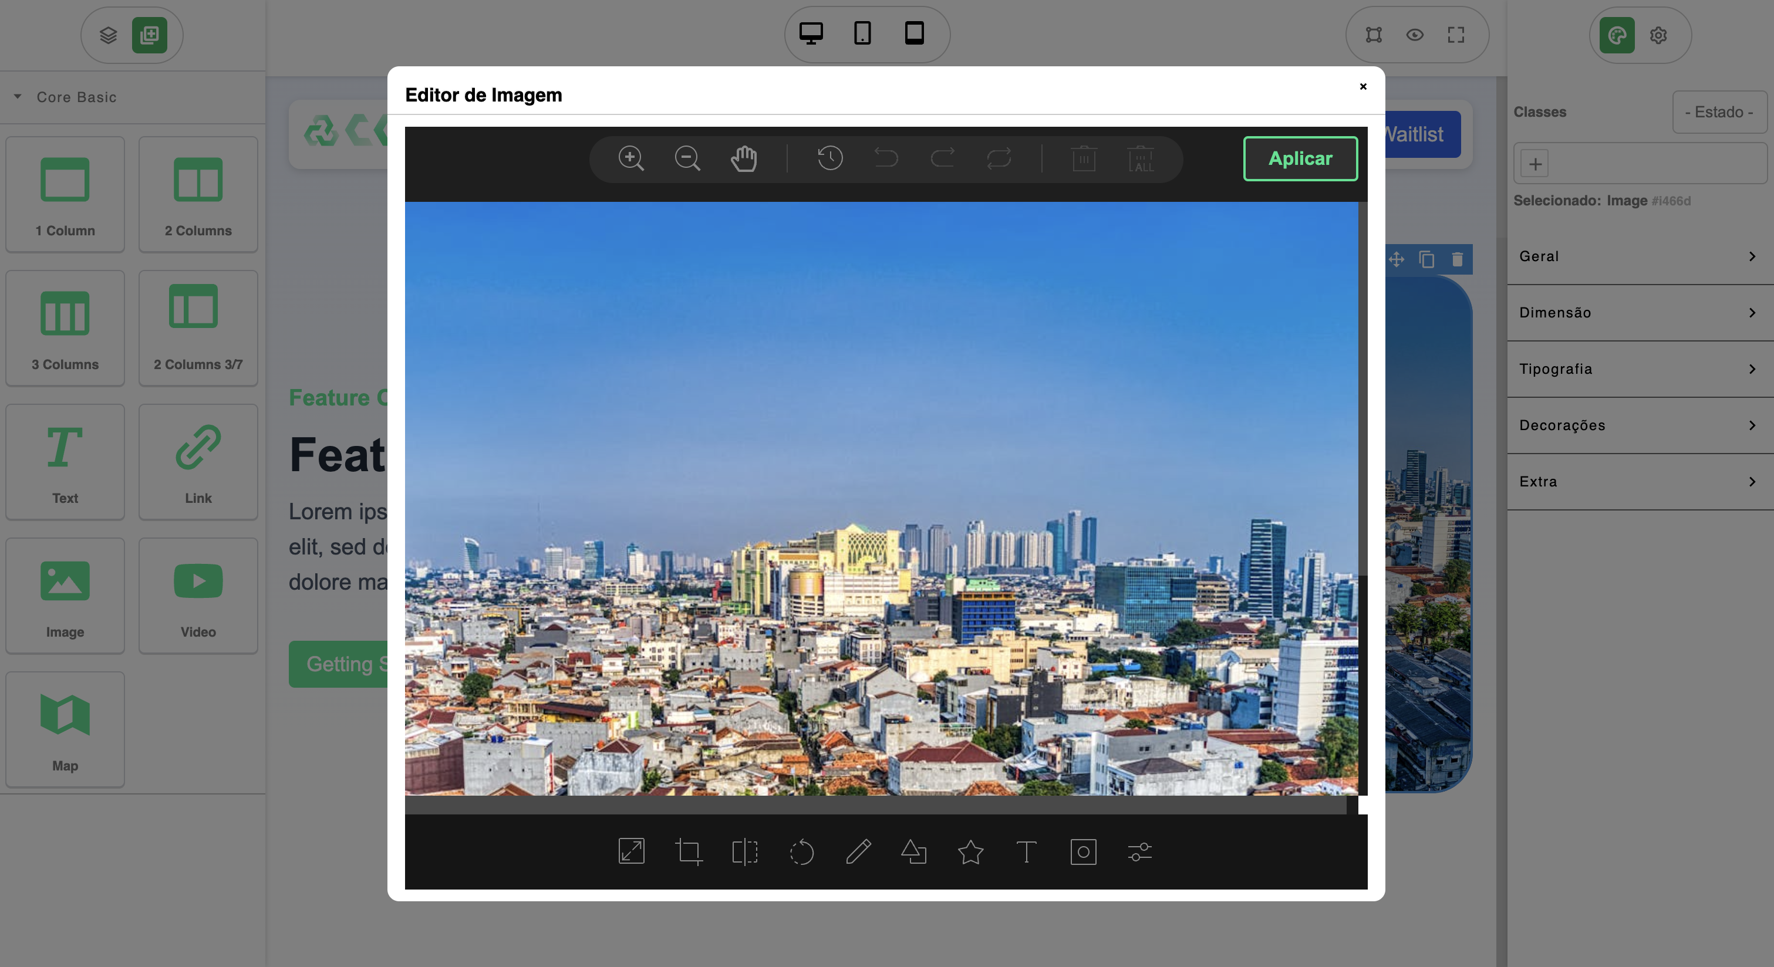Select the shape tool icon
The height and width of the screenshot is (967, 1774).
pyautogui.click(x=914, y=851)
